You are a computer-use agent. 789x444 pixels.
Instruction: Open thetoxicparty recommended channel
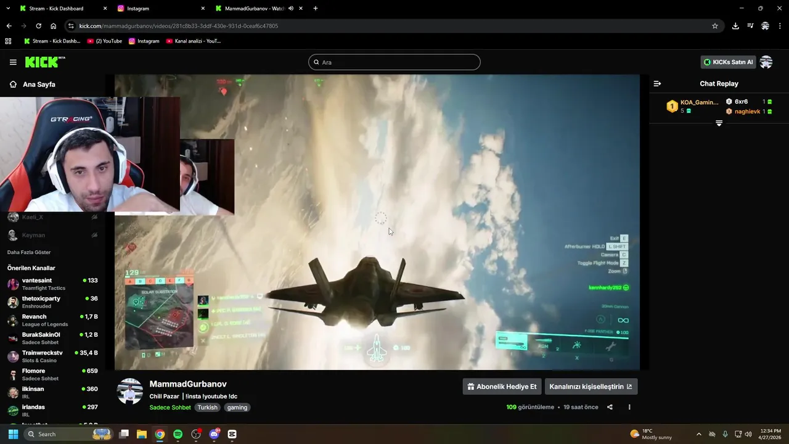coord(52,302)
